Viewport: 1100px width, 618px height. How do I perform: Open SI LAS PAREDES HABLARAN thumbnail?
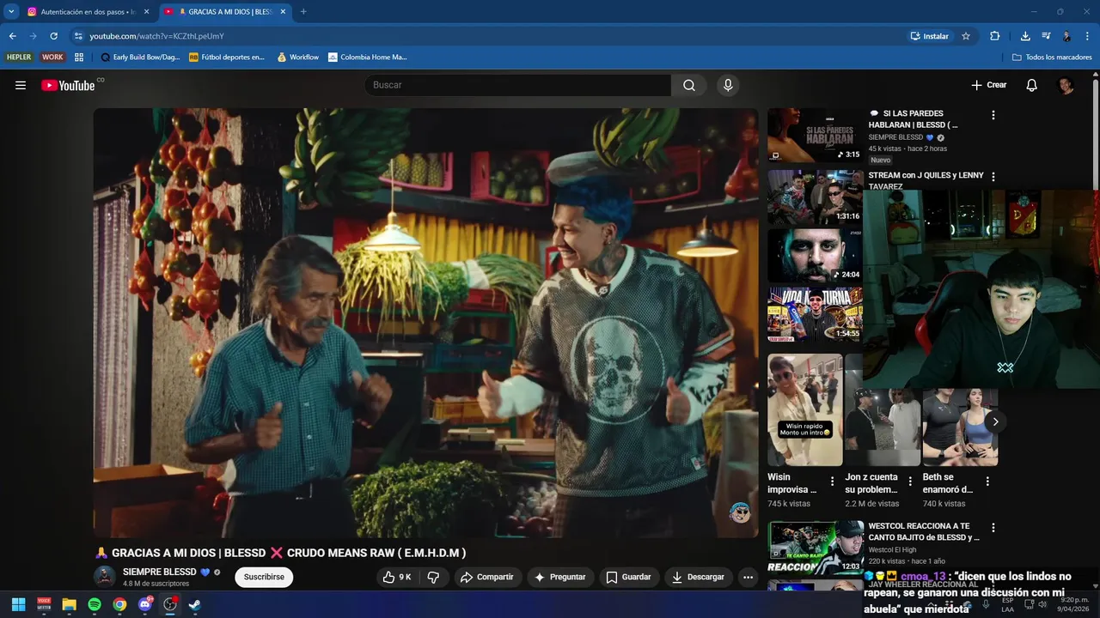(x=815, y=136)
